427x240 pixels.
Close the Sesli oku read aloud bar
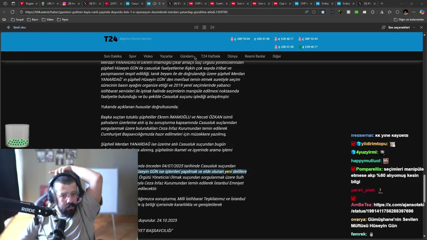coord(421,27)
